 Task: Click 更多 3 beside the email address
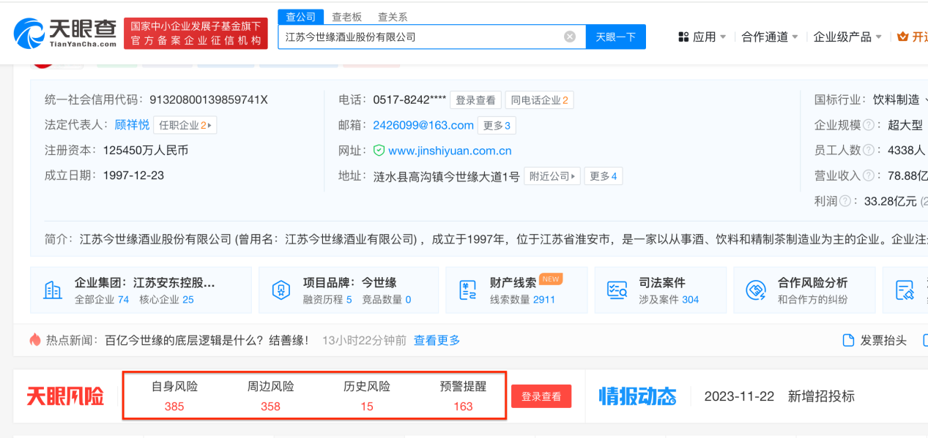[x=497, y=126]
